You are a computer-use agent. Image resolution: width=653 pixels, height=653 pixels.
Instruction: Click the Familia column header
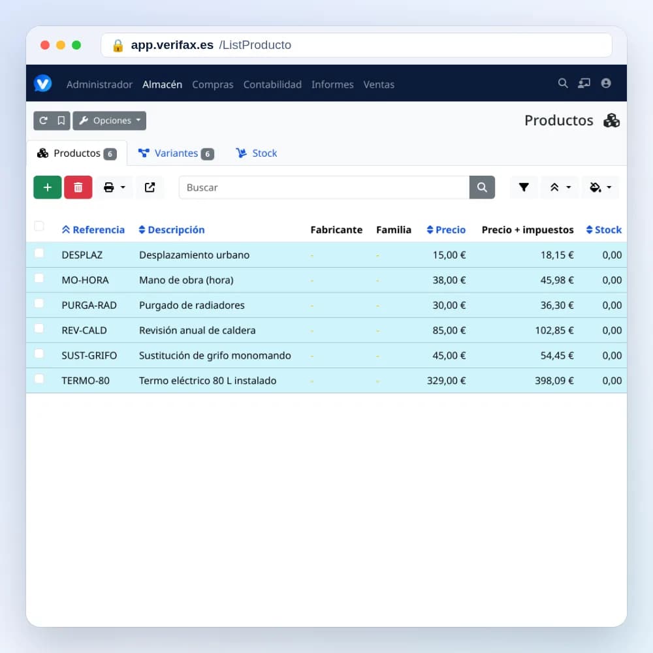click(x=394, y=230)
